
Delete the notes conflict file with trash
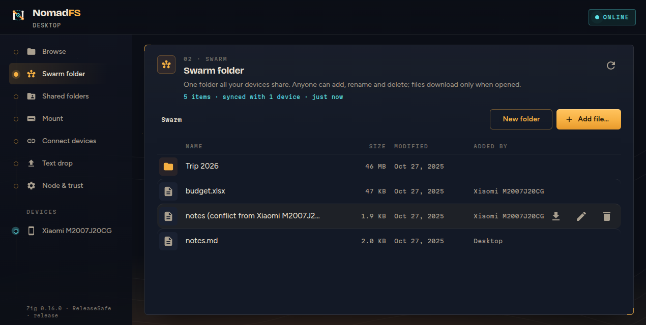click(x=606, y=216)
